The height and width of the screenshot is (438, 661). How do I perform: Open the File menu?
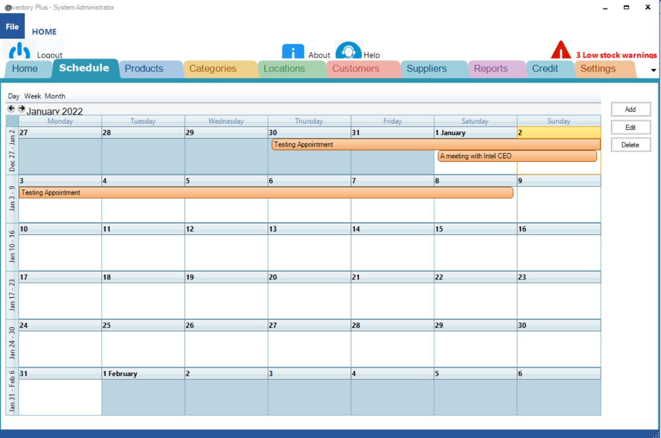click(12, 26)
